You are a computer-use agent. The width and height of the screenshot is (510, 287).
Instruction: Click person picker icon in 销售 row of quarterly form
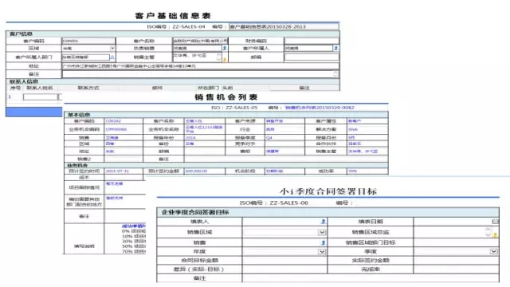point(323,242)
